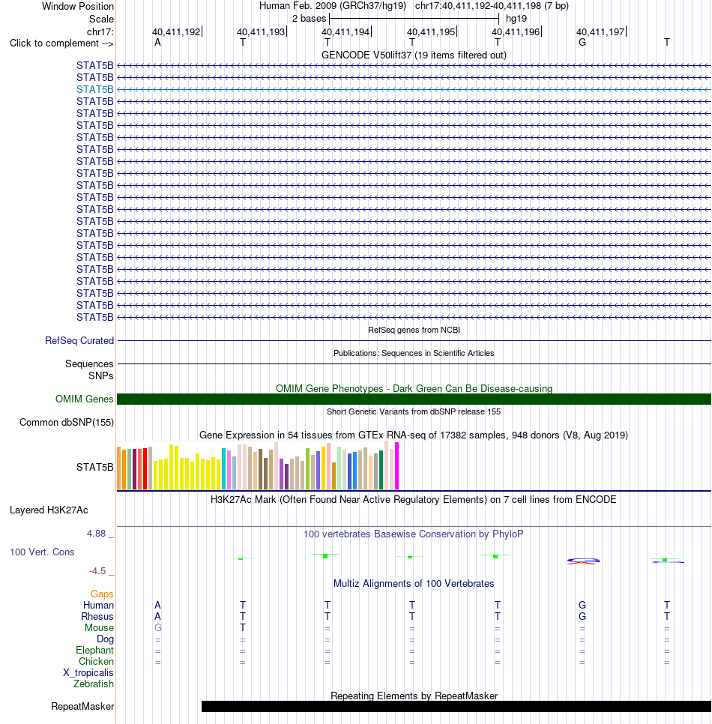Click the A base in Human alignment row

157,605
